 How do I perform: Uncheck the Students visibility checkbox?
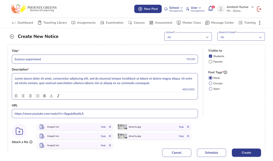[210, 56]
